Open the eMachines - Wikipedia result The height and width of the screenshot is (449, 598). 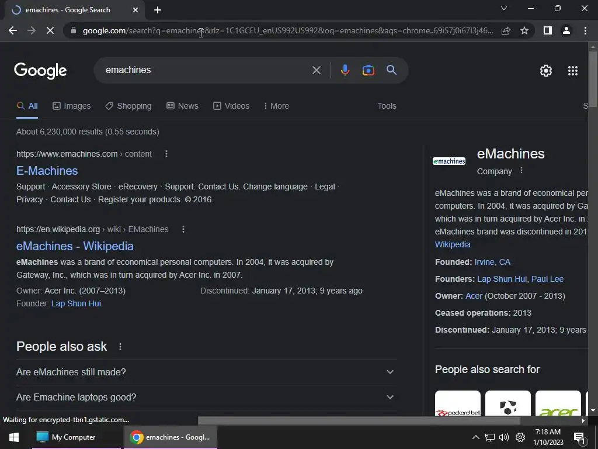tap(75, 246)
